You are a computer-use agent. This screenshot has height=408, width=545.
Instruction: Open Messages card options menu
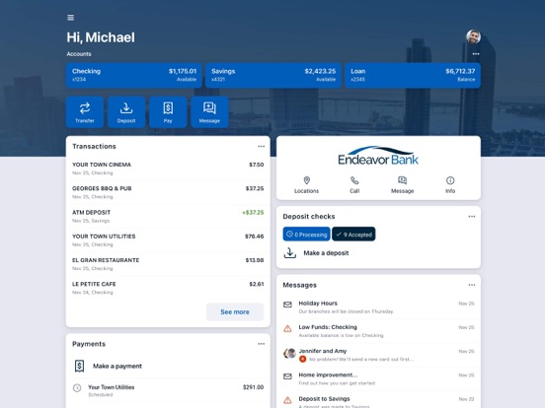point(472,285)
